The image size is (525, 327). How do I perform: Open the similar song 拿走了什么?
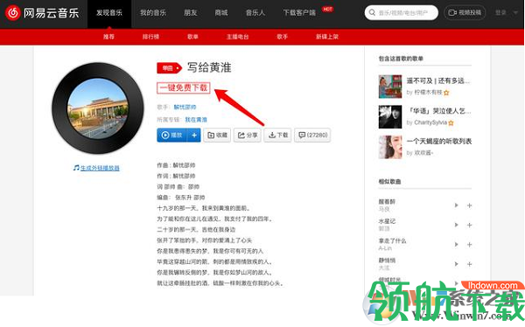[x=392, y=240]
